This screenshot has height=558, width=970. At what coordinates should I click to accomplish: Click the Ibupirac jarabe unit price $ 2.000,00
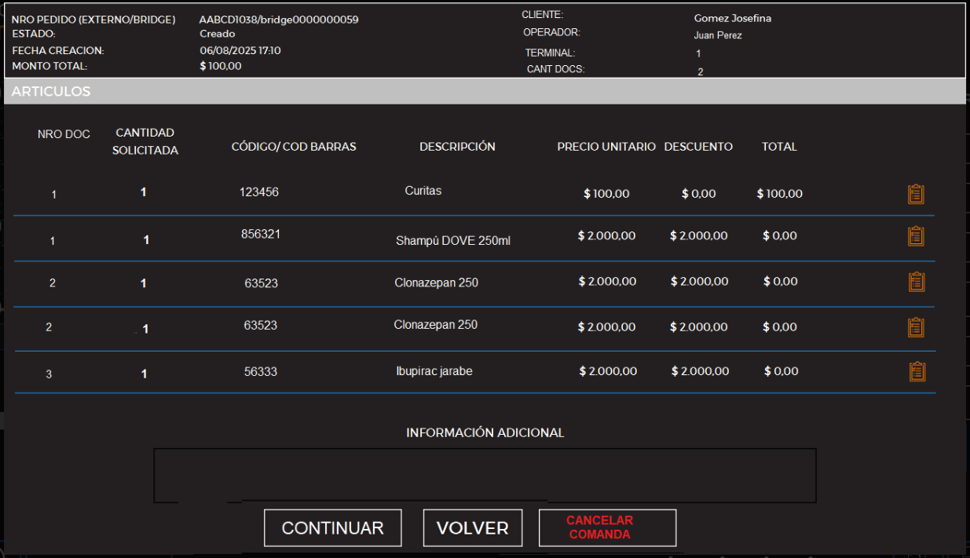[608, 371]
